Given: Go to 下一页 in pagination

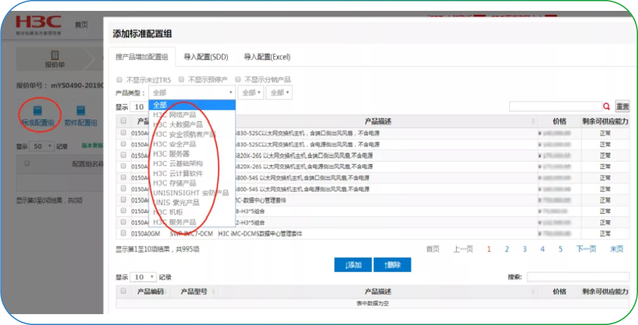Looking at the screenshot, I should click(586, 250).
